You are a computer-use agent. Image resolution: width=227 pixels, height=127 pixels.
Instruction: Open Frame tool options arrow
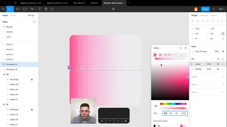(x=20, y=9)
